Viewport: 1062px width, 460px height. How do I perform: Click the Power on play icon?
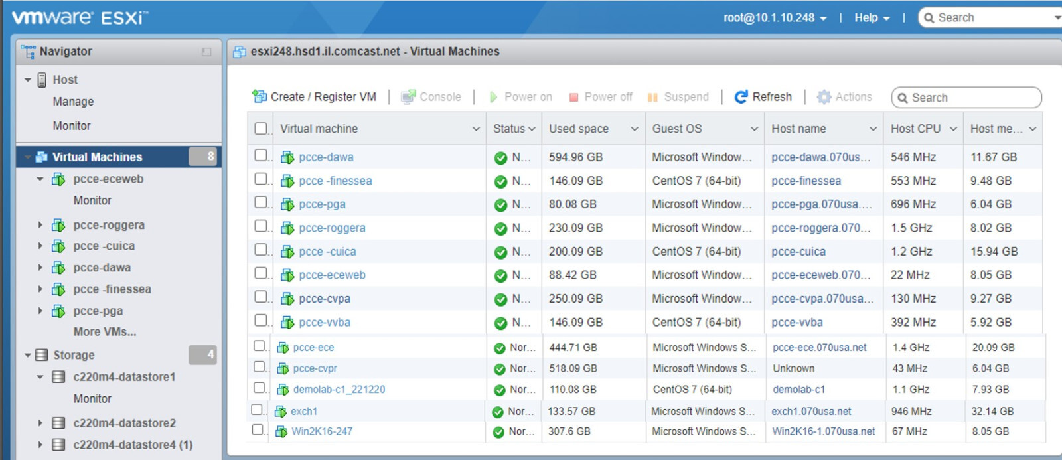[493, 97]
